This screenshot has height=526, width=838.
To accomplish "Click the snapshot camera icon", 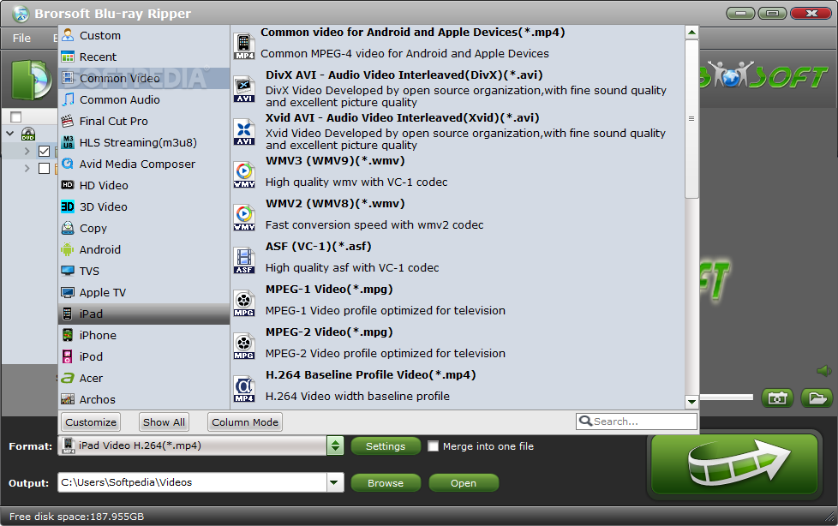I will (778, 398).
